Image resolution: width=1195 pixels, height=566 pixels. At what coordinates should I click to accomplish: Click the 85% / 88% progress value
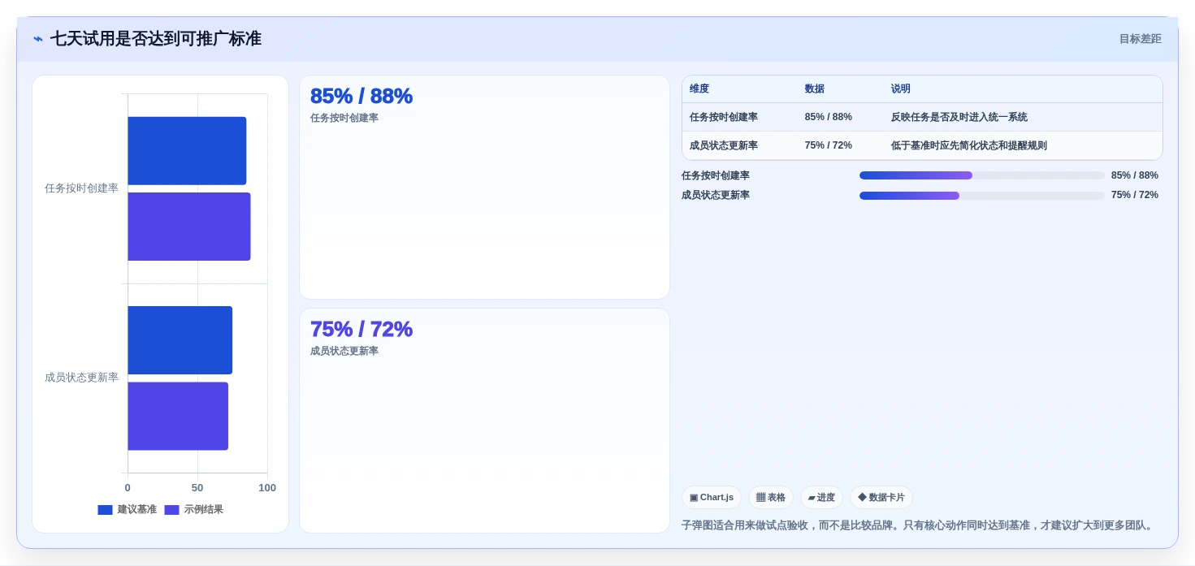[x=1135, y=176]
